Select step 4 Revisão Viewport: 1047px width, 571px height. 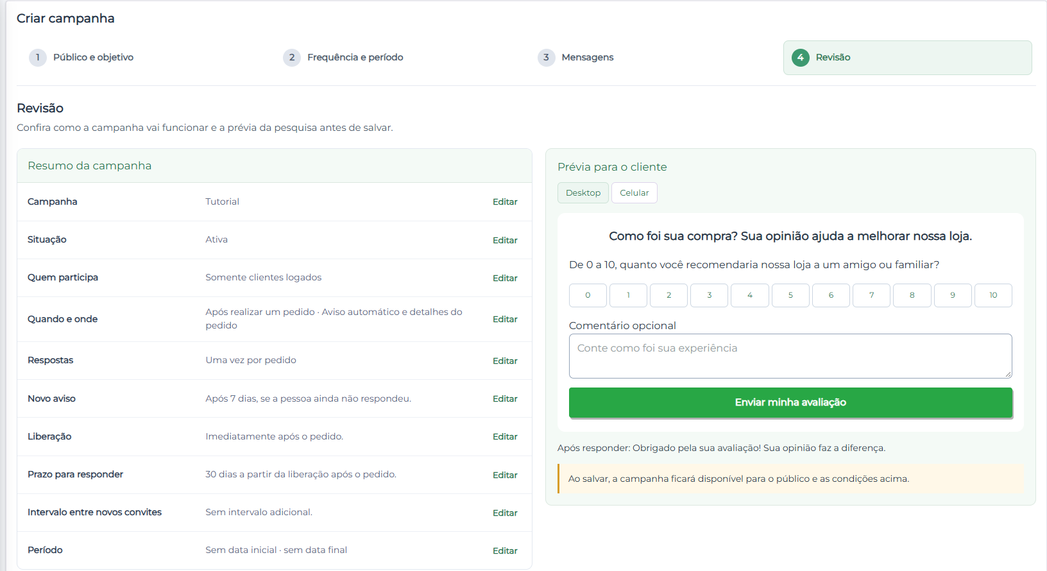[907, 58]
